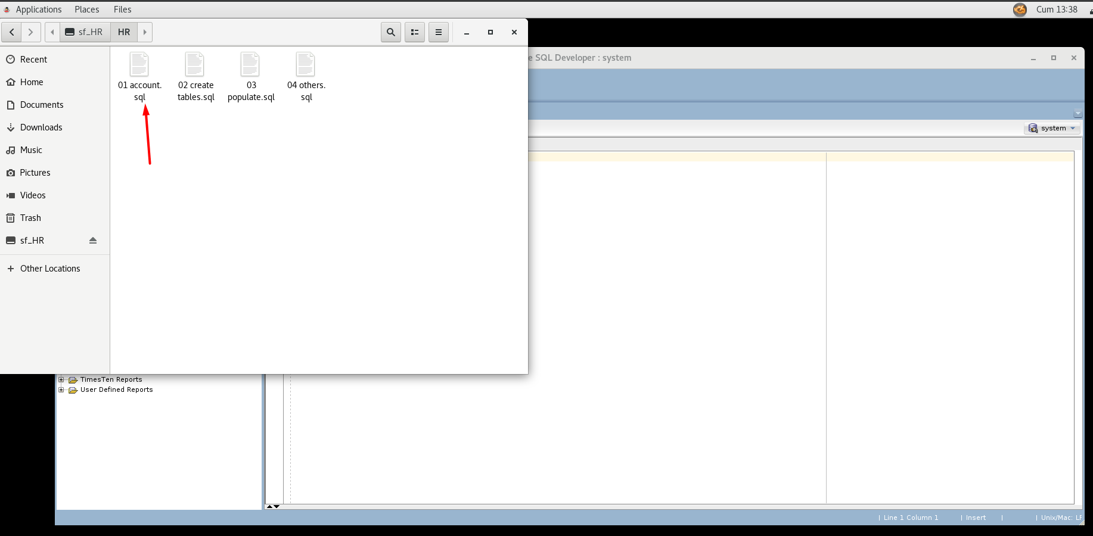Toggle the list view icon

415,32
